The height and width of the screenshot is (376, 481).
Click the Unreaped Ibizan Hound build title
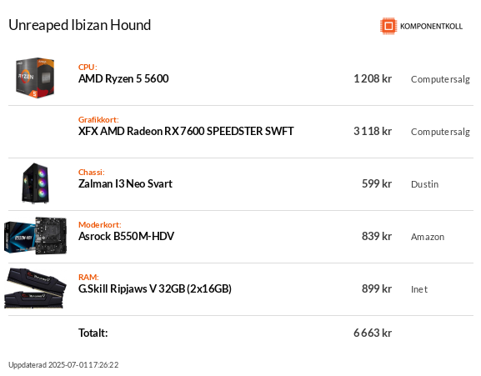tap(80, 26)
